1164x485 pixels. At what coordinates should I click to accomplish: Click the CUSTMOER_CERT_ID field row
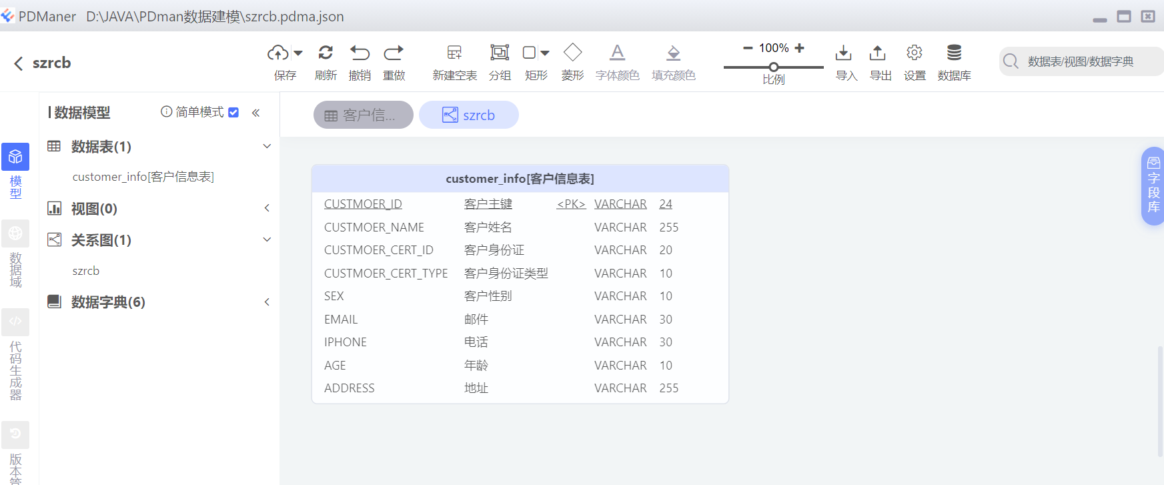[x=520, y=250]
